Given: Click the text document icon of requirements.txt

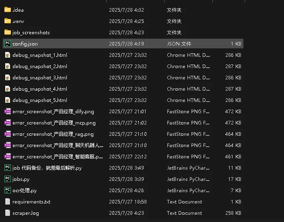Looking at the screenshot, I should tap(8, 201).
